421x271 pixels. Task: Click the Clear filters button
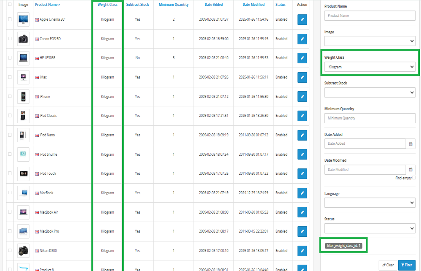coord(388,265)
